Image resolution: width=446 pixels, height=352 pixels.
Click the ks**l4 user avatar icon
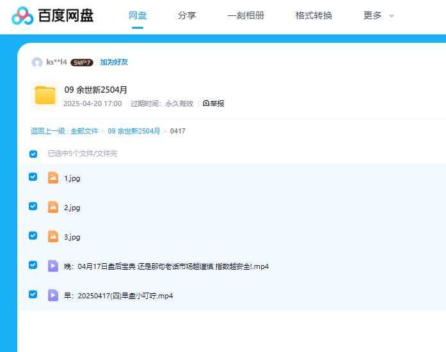coord(37,63)
